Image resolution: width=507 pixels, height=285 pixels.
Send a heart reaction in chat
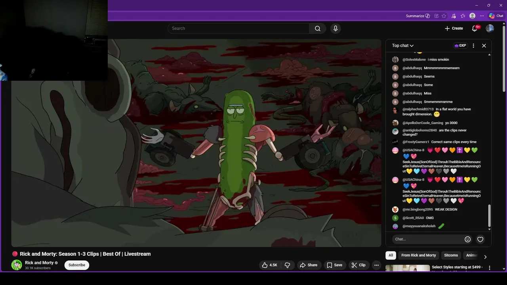point(480,239)
